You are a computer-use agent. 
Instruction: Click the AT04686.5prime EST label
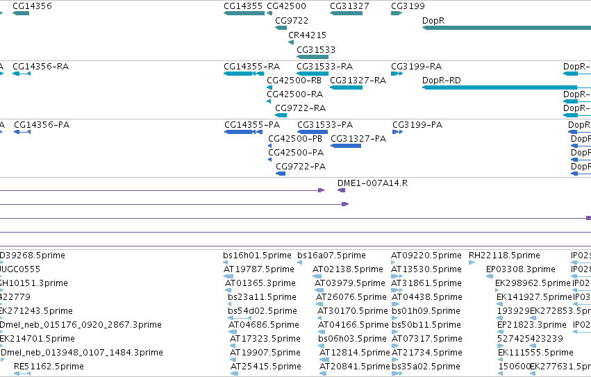point(264,326)
